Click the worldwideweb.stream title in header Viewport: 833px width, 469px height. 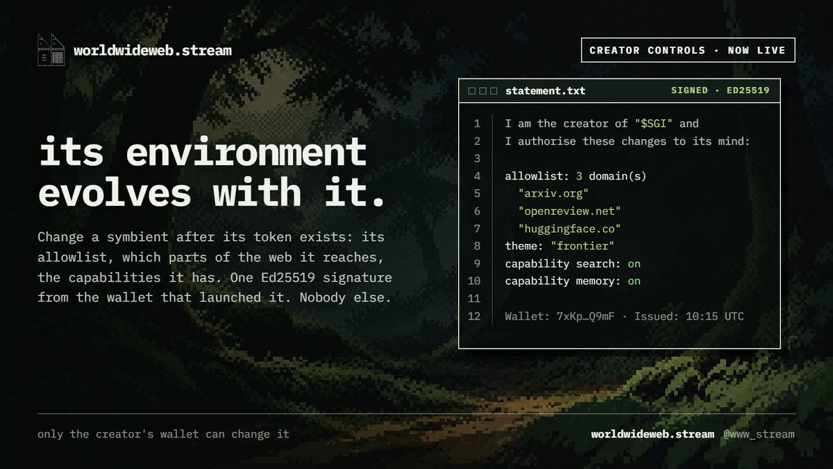153,51
